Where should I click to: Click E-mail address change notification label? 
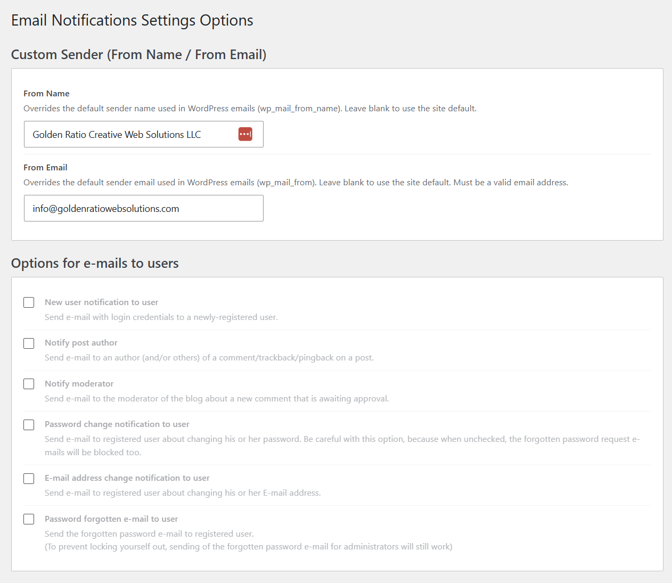pos(127,478)
